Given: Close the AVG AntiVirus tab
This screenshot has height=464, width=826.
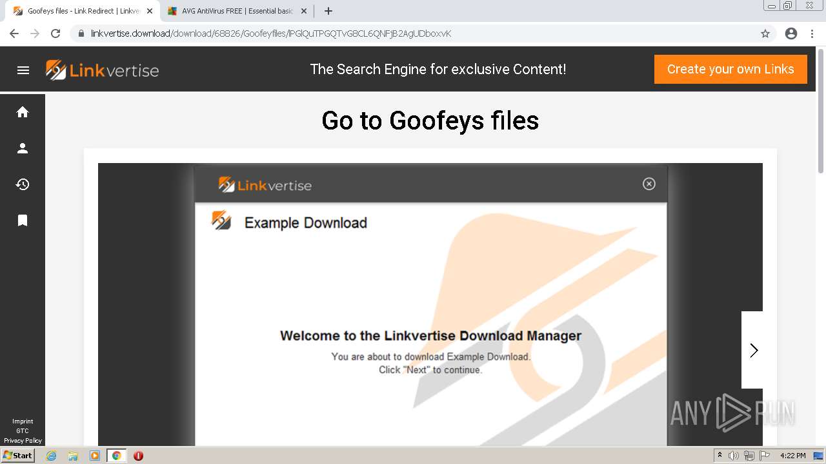Looking at the screenshot, I should [x=304, y=11].
